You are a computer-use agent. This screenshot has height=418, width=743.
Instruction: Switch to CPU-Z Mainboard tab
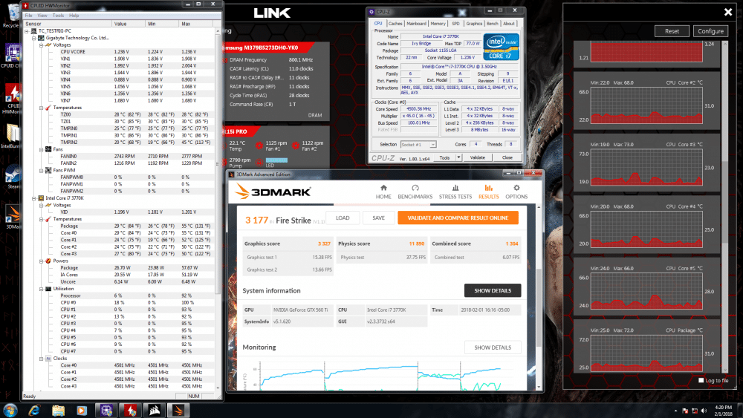pyautogui.click(x=416, y=23)
